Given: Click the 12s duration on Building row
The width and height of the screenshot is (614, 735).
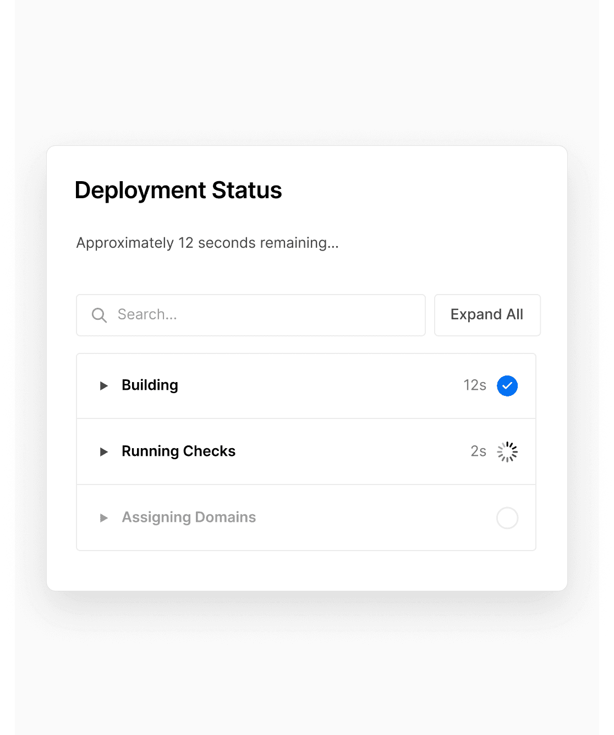Looking at the screenshot, I should (x=474, y=385).
